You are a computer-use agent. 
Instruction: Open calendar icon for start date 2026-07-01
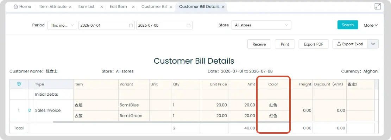131,25
